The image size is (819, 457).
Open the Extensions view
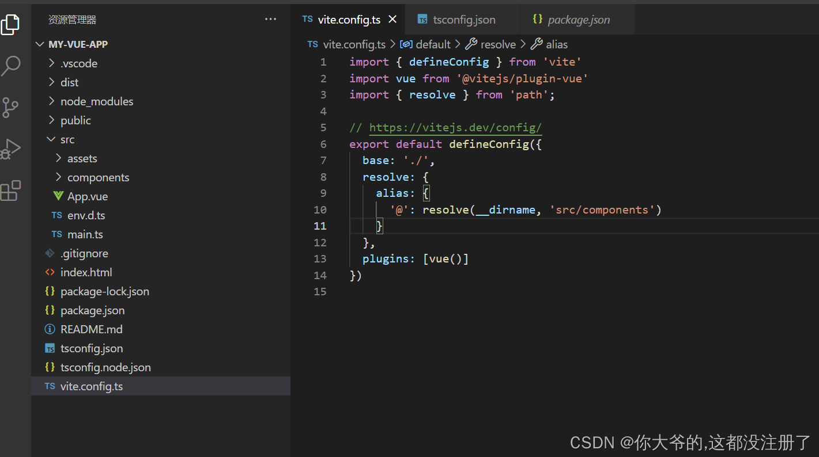pos(10,191)
